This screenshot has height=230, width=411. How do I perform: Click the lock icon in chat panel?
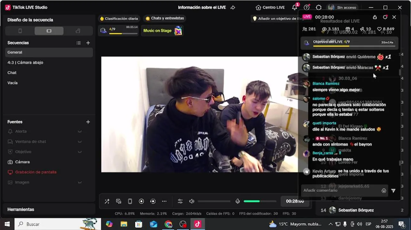click(x=375, y=17)
